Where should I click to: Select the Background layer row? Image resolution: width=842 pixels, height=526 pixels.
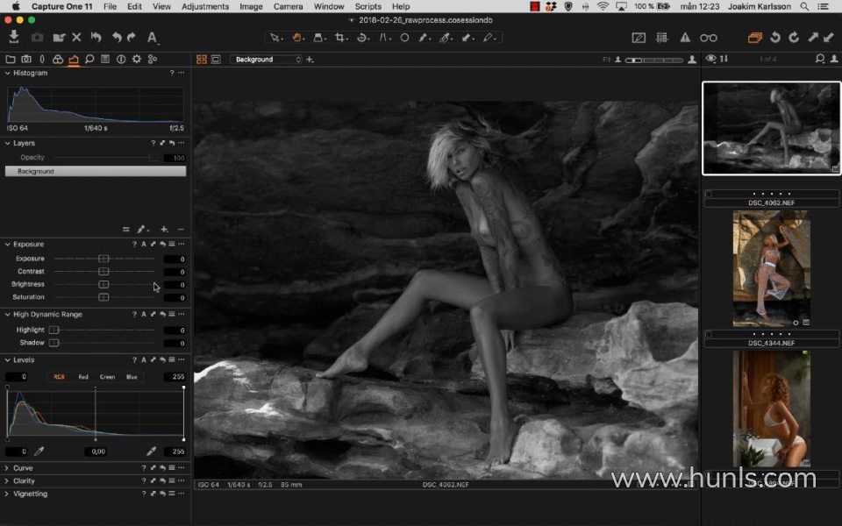(95, 172)
